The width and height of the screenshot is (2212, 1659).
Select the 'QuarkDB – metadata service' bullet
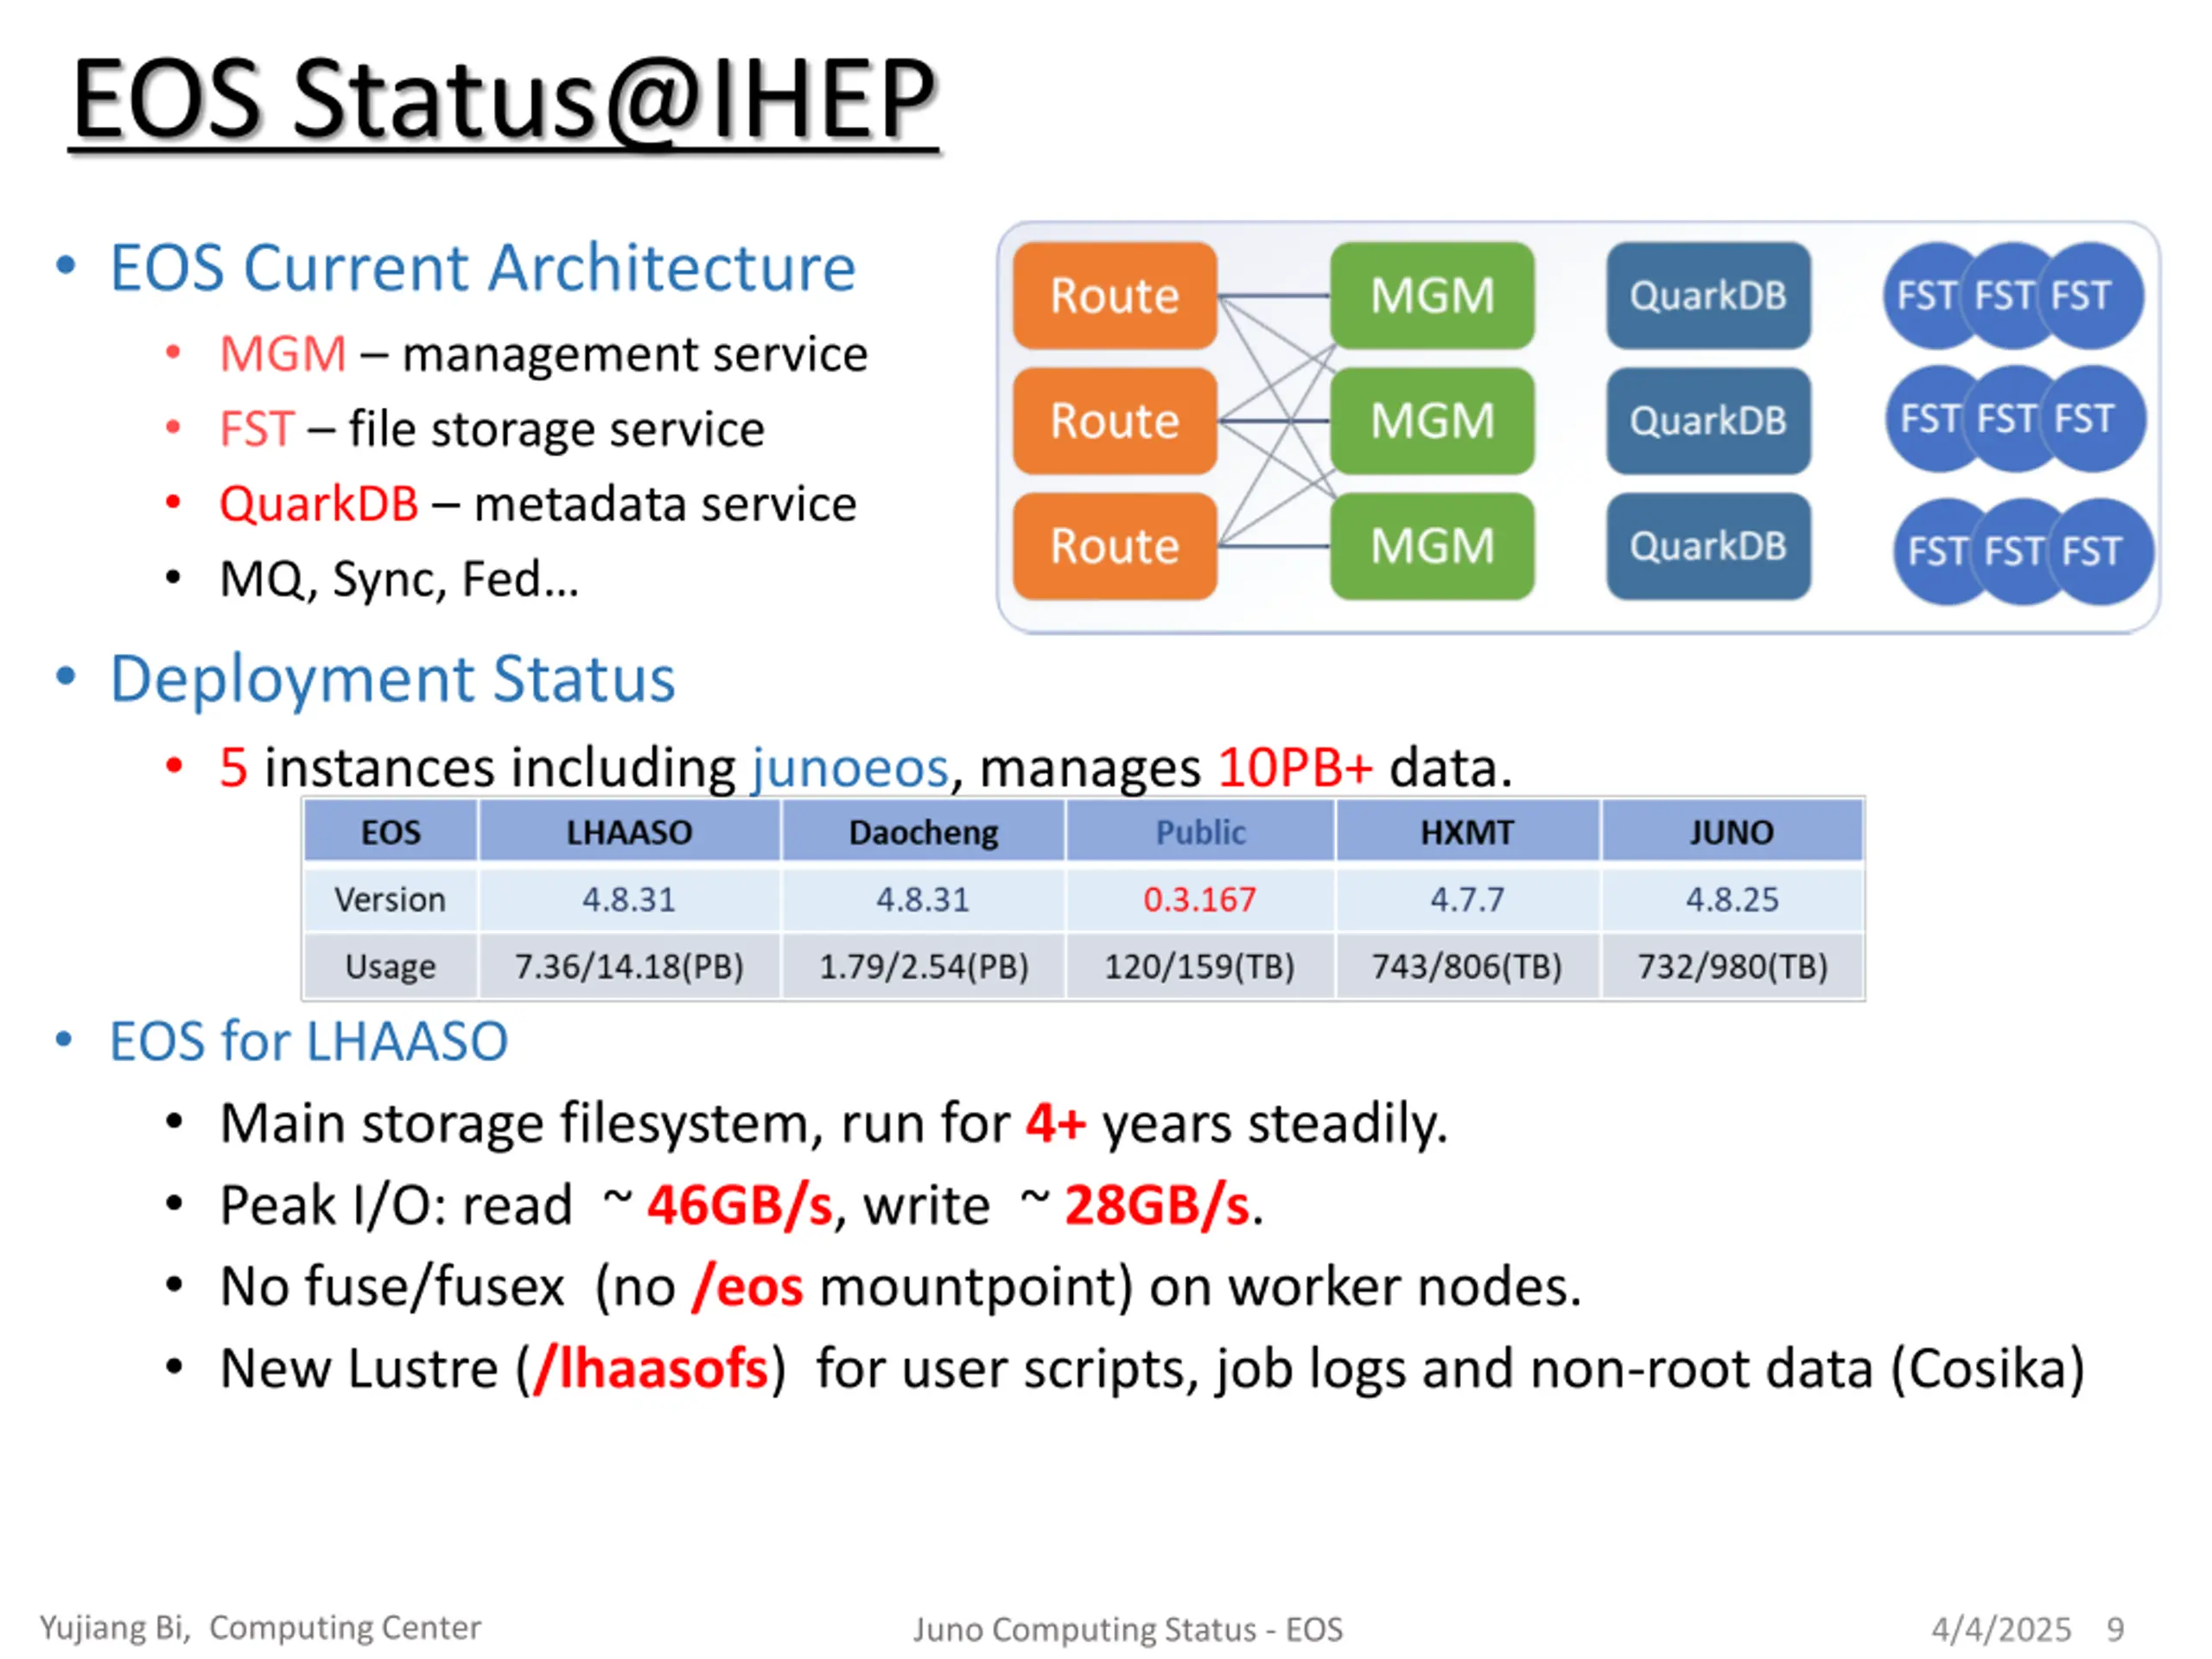point(538,504)
